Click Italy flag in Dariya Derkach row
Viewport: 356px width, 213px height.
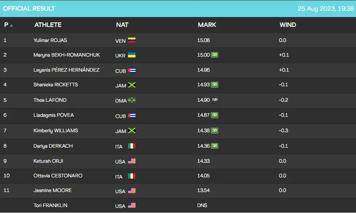[x=132, y=146]
